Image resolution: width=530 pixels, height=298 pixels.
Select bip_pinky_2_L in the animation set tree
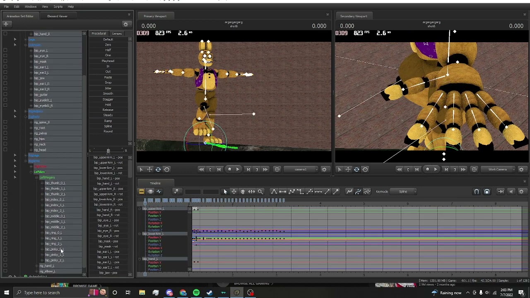point(55,260)
